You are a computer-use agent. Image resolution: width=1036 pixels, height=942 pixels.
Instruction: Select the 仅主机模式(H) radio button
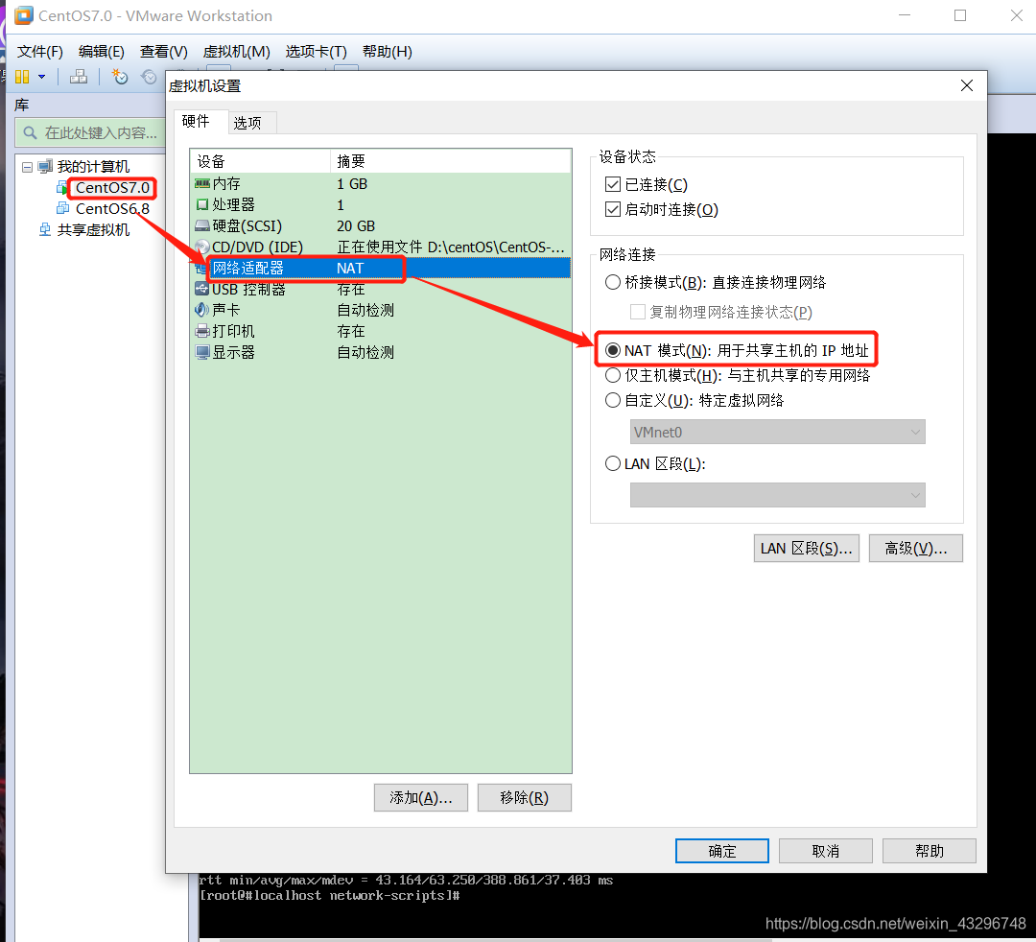point(613,375)
